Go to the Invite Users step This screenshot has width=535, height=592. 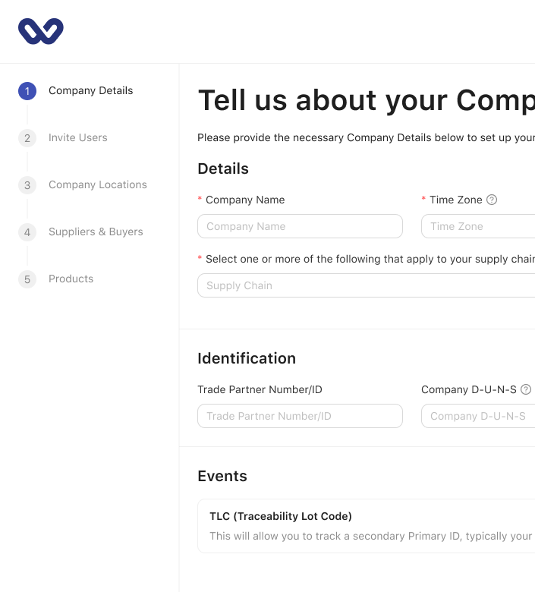click(78, 138)
